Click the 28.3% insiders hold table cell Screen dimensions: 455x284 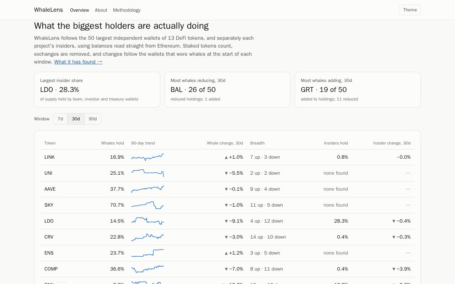341,221
